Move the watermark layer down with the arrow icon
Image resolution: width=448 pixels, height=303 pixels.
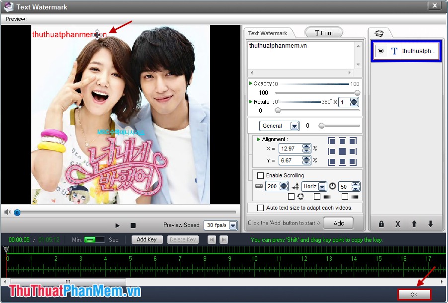(x=430, y=225)
